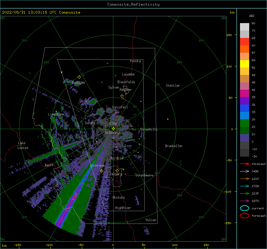Click the yellow diamond marker below Cochrane
This screenshot has width=267, height=249.
click(101, 171)
